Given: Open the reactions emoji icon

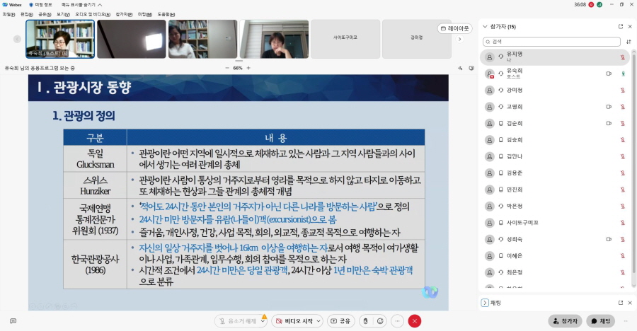Looking at the screenshot, I should [x=380, y=321].
